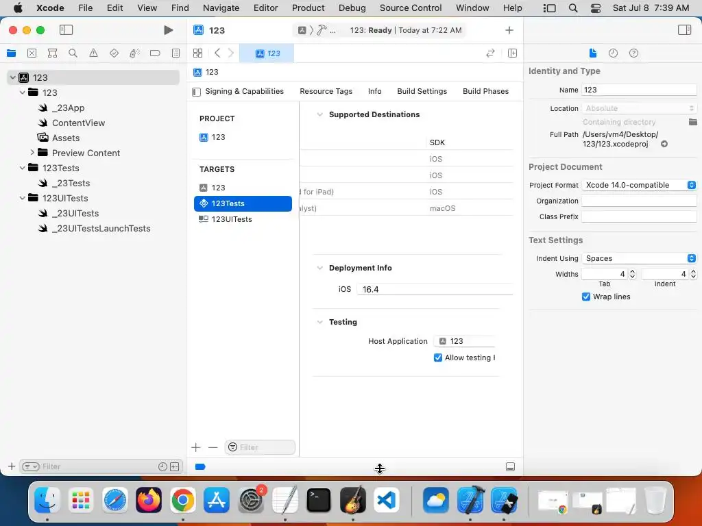Open related items grid menu
Viewport: 702px width, 526px height.
point(197,53)
